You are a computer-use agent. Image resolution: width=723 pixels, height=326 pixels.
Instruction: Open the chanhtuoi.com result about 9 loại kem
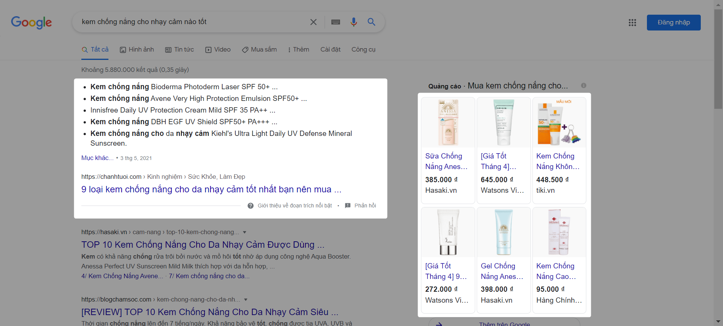click(211, 189)
